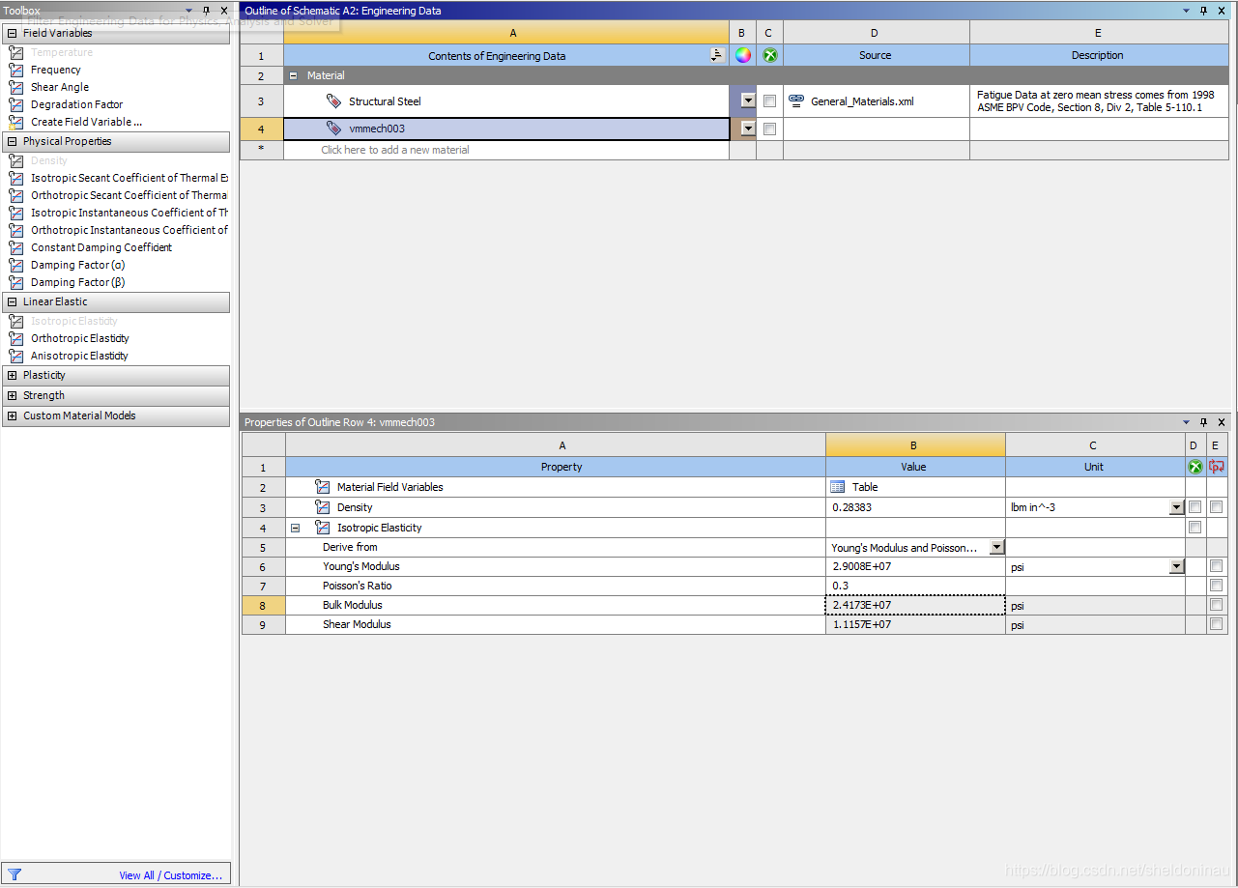Toggle Young's Modulus parameter checkbox

point(1217,566)
